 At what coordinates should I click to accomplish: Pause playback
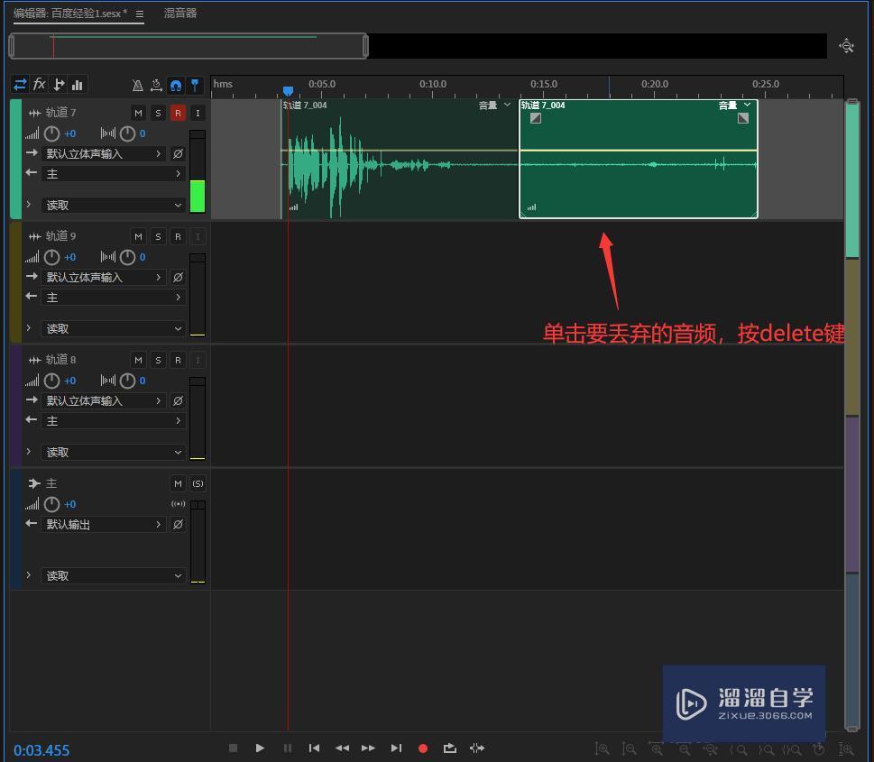coord(288,748)
